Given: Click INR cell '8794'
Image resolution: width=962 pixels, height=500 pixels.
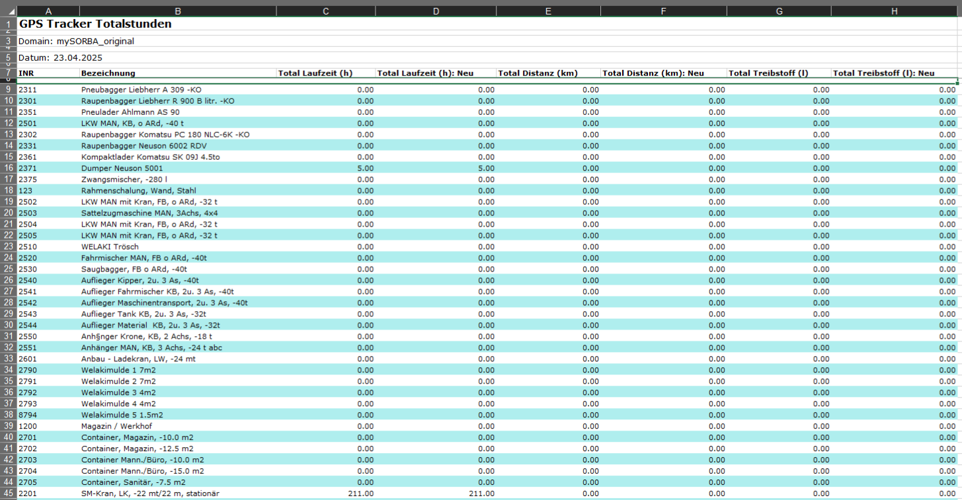Looking at the screenshot, I should click(x=48, y=415).
